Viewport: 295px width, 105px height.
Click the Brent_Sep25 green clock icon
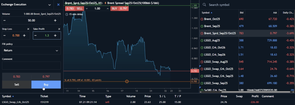(202, 26)
